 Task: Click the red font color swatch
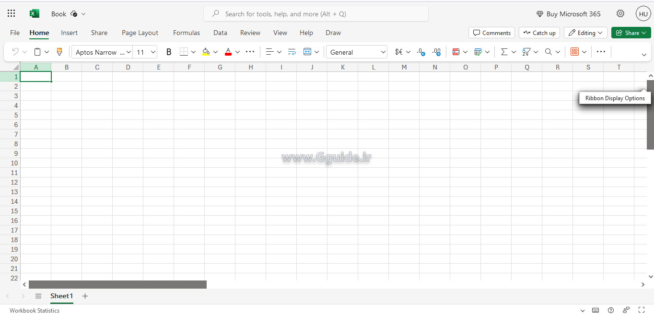tap(229, 54)
